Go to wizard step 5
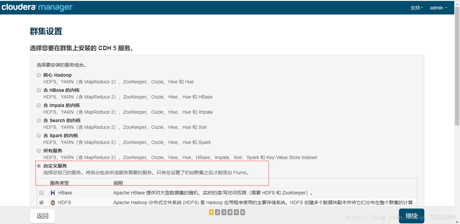This screenshot has width=460, height=224. click(x=237, y=212)
